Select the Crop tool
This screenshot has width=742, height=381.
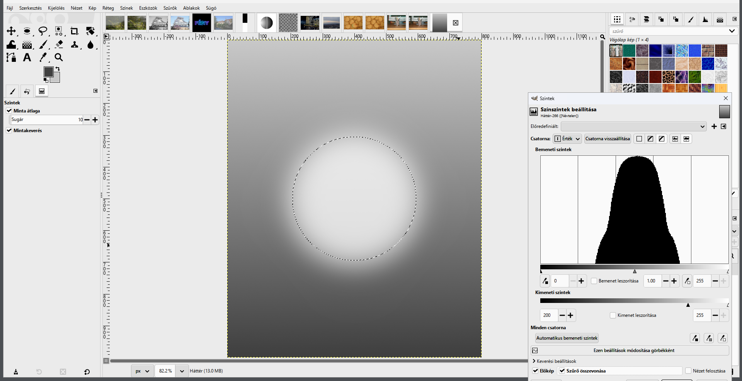pyautogui.click(x=74, y=31)
